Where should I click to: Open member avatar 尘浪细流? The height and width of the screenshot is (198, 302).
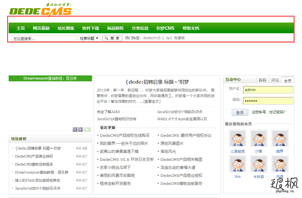(x=237, y=138)
